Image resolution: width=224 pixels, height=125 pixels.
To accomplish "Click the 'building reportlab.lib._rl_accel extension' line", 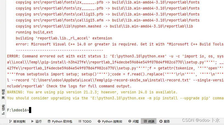I will pyautogui.click(x=64, y=38).
